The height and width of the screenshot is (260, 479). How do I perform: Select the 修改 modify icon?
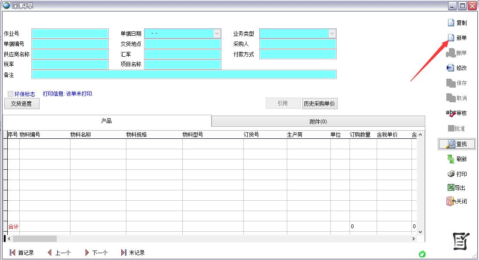point(457,67)
